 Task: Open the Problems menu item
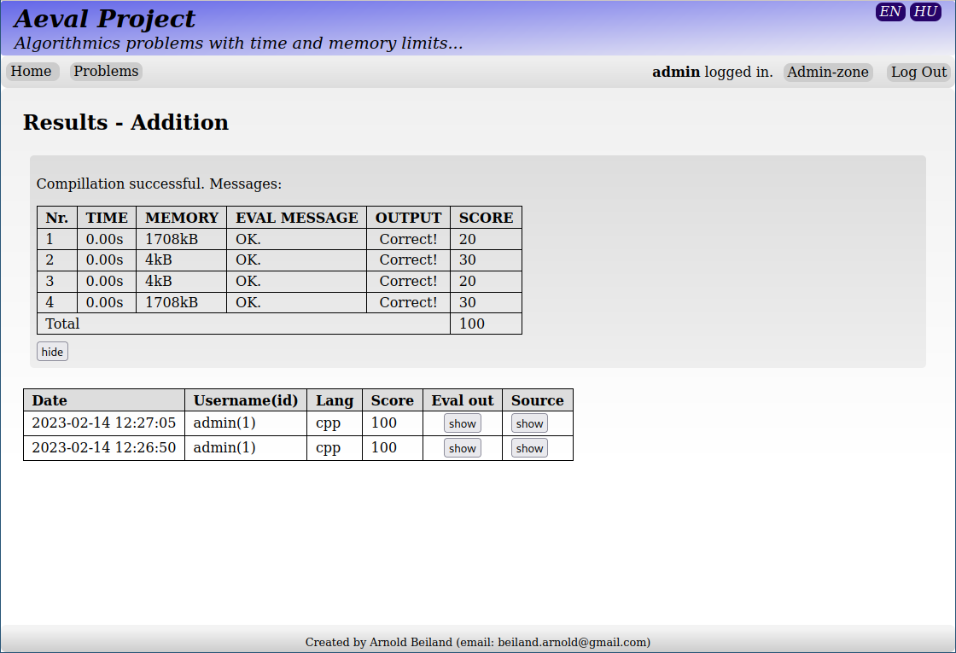(106, 72)
